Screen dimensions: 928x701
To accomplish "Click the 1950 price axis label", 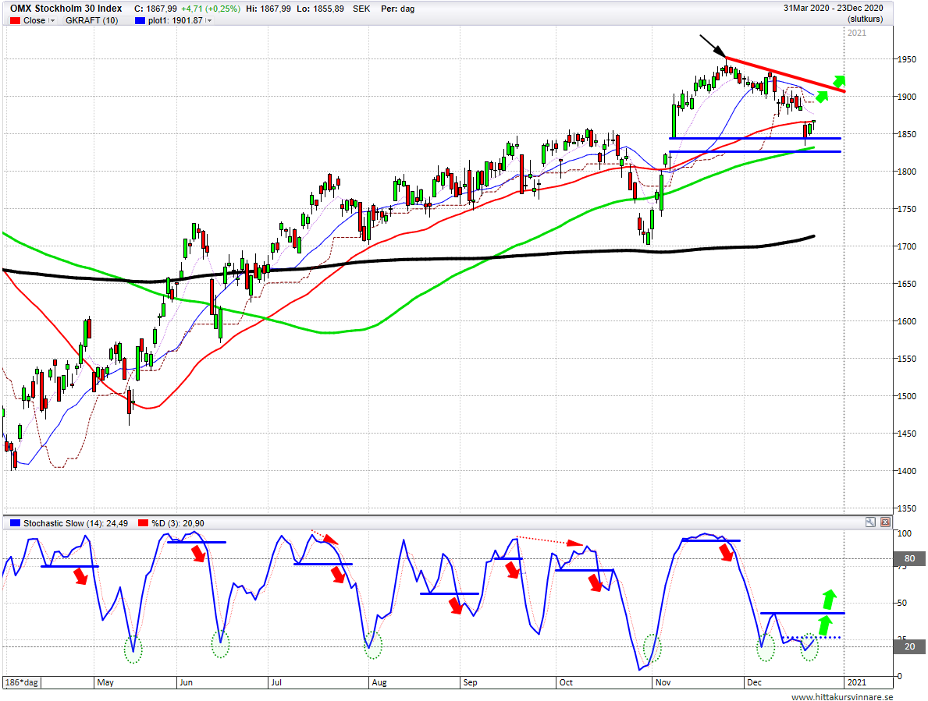I will click(x=907, y=59).
